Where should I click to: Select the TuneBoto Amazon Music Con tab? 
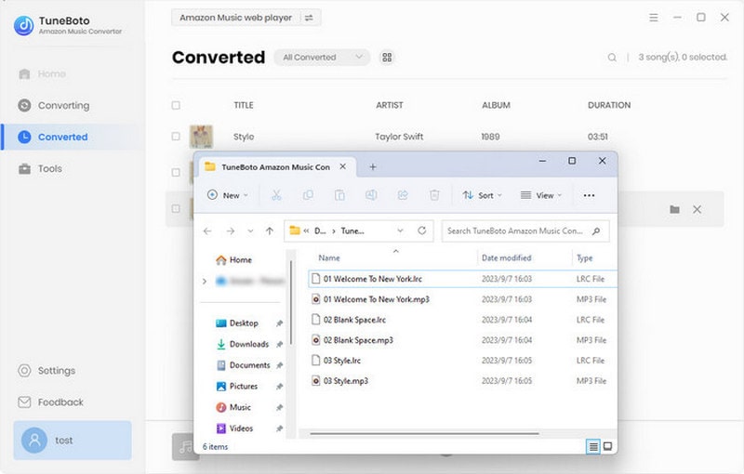[275, 167]
